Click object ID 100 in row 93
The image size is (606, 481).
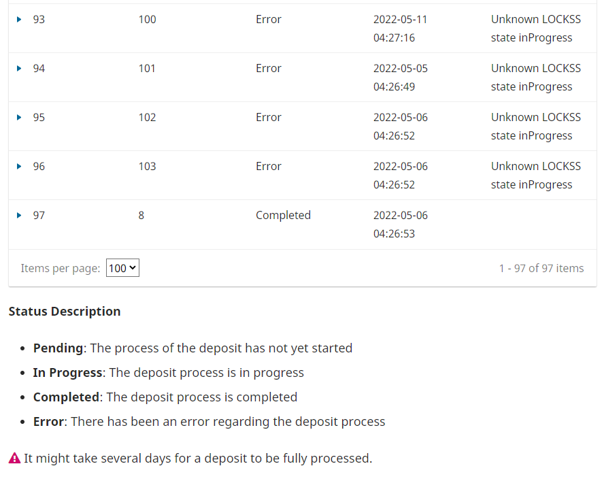(x=147, y=19)
